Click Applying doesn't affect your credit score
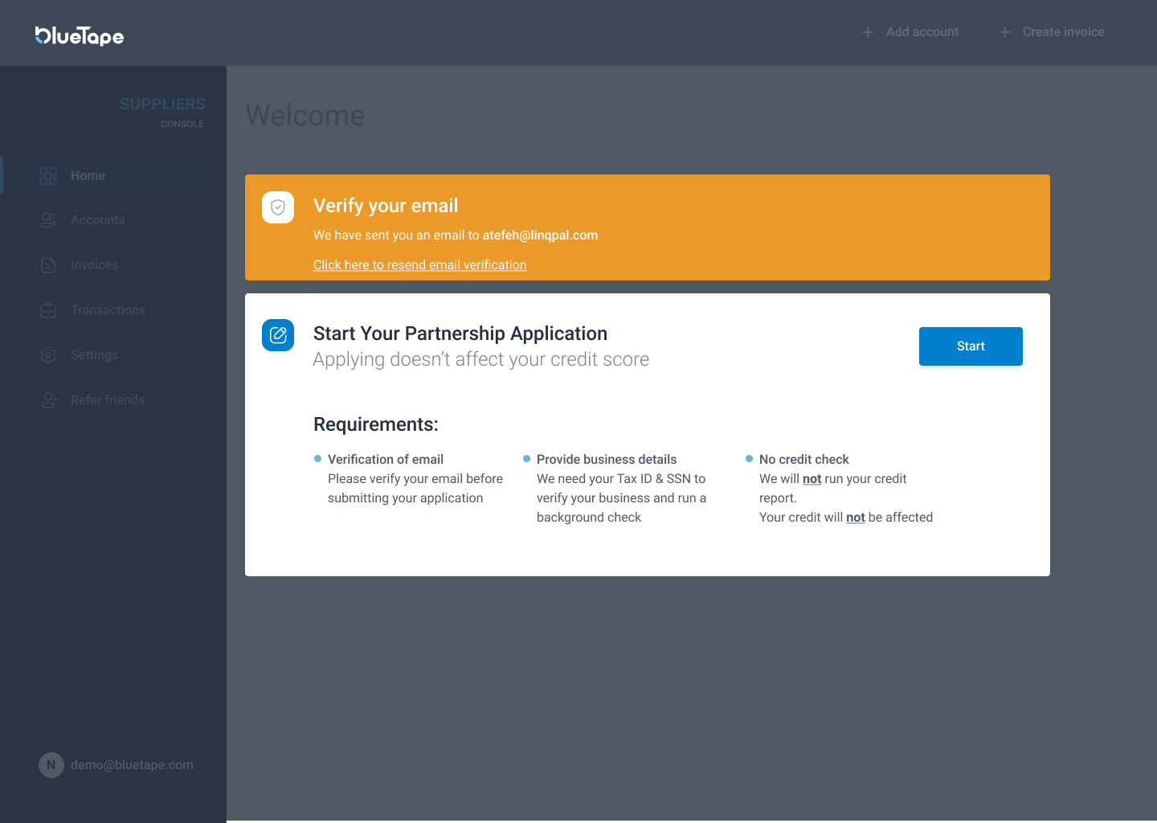This screenshot has width=1157, height=823. 481,359
